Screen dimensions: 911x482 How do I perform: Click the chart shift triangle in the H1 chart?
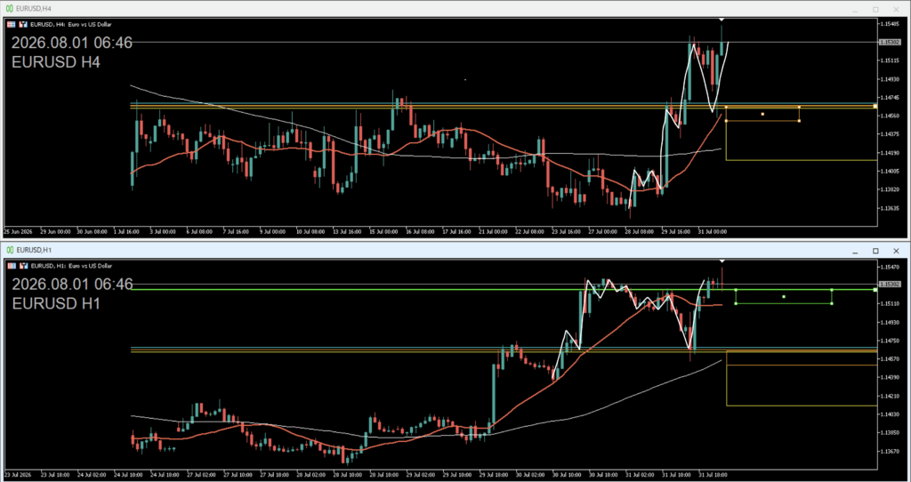[722, 261]
